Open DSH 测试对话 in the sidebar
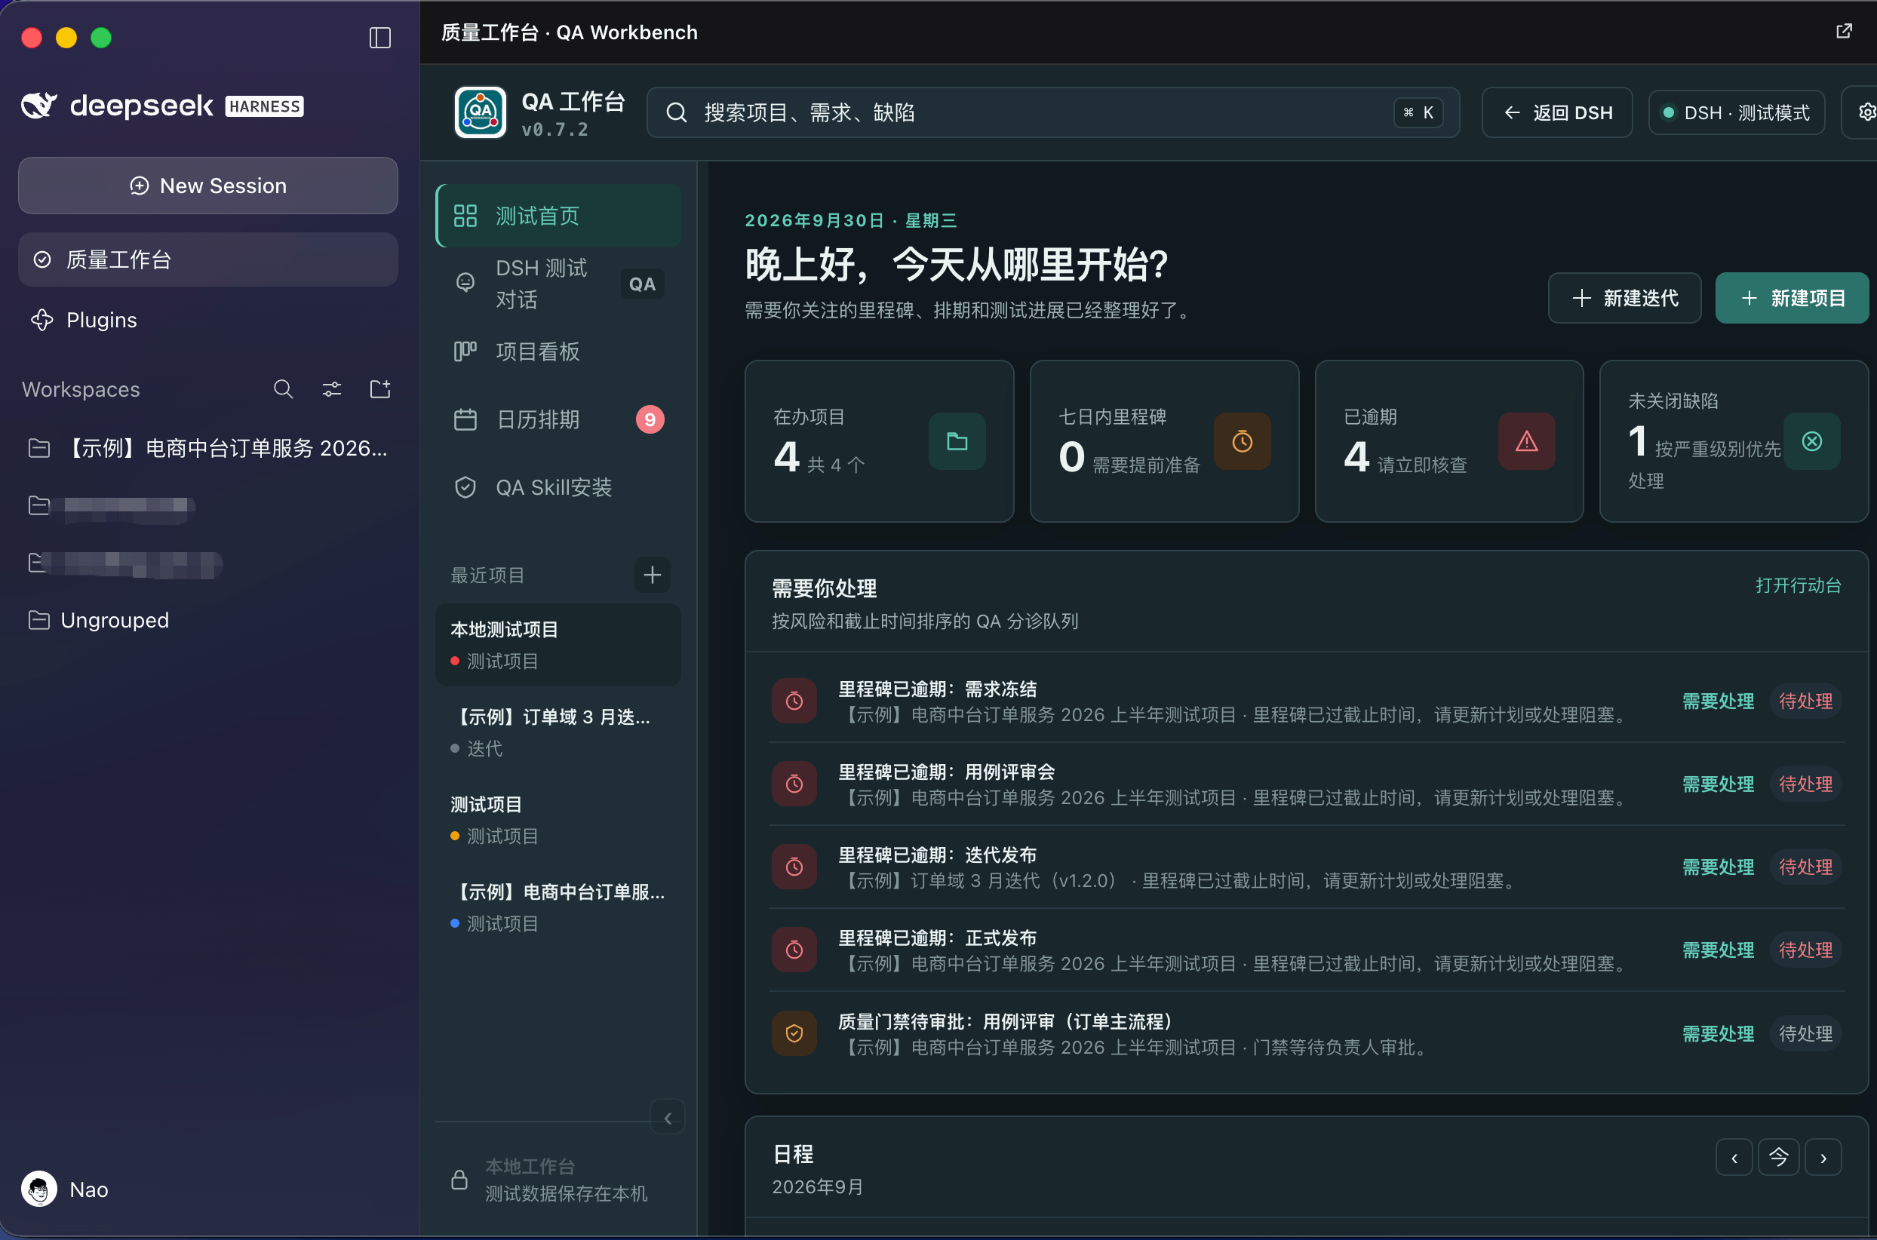The image size is (1877, 1240). tap(558, 284)
